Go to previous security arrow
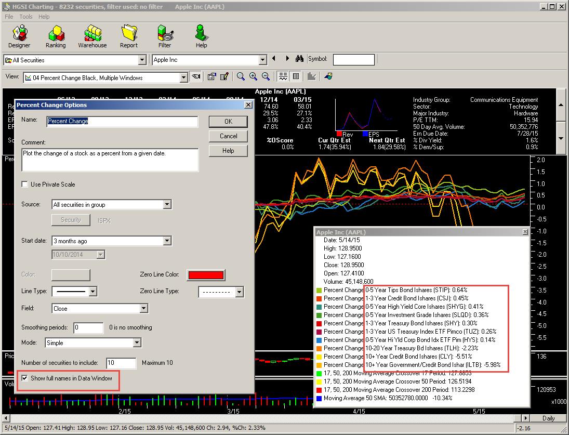The image size is (569, 435). (274, 58)
